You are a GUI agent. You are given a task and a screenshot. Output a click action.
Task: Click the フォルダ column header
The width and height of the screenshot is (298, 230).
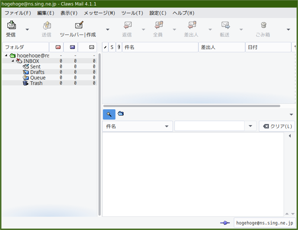pos(26,47)
